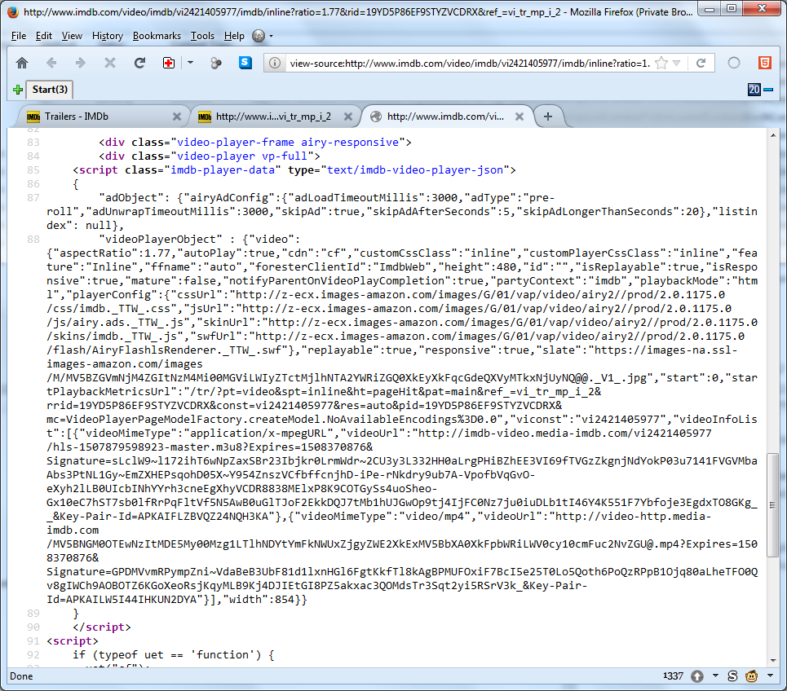
Task: Click 'Done' status text
Action: click(x=21, y=676)
